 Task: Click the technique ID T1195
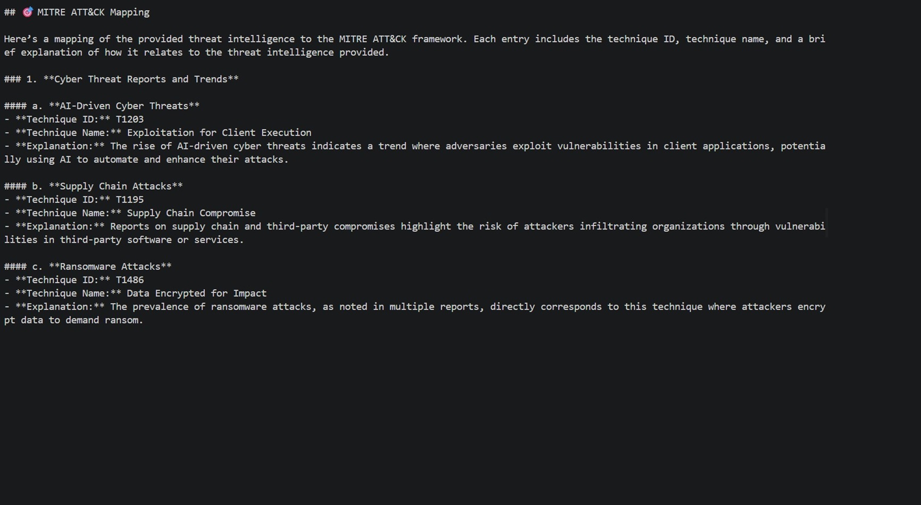click(x=129, y=199)
